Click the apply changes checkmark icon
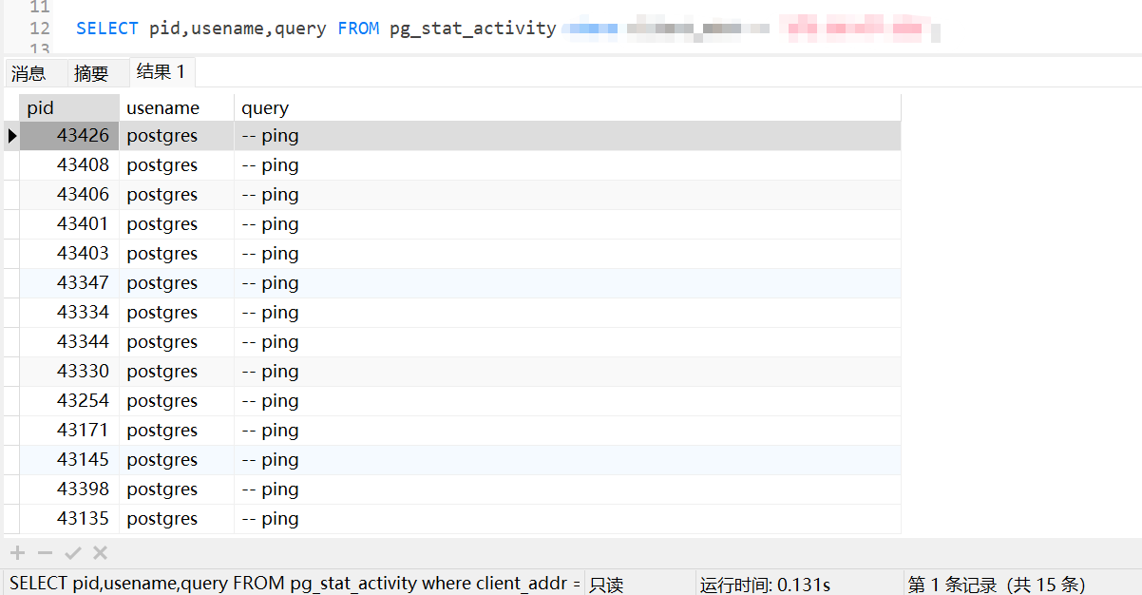The image size is (1142, 595). (72, 553)
